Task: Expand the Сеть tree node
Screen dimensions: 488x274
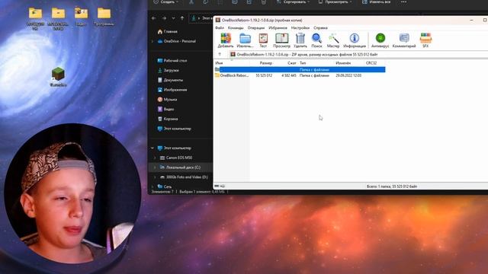Action: (x=152, y=186)
